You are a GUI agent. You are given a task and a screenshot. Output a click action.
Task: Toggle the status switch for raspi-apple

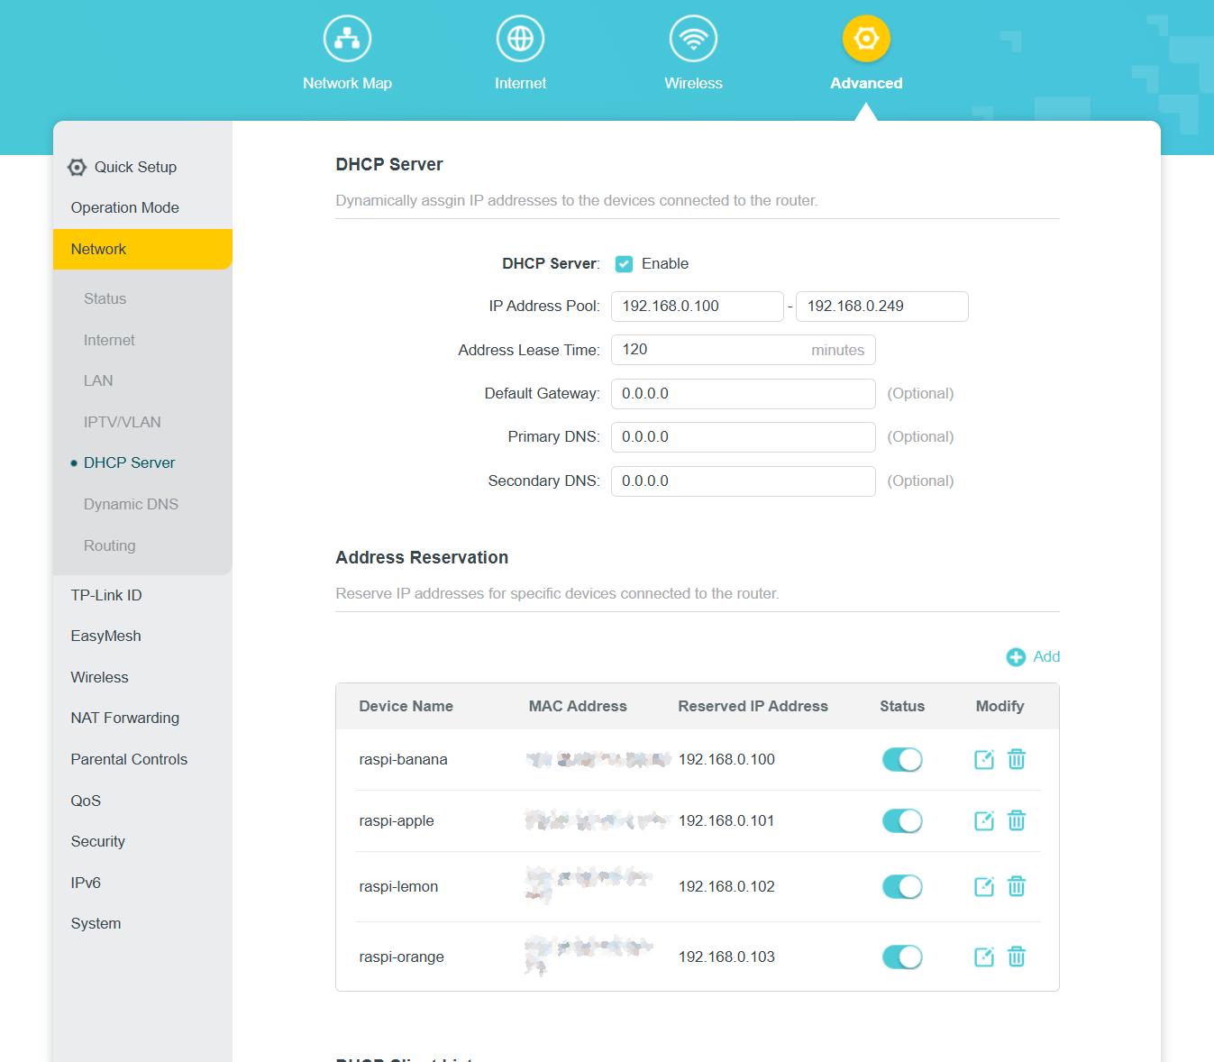(902, 820)
